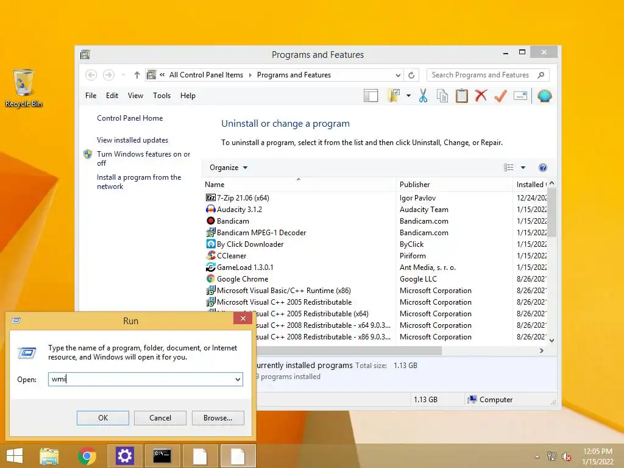Open the Help question mark icon
624x468 pixels.
tap(543, 168)
